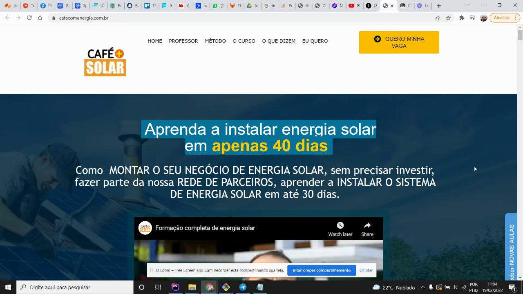
Task: Open the Chrome extensions puzzle icon
Action: (462, 18)
